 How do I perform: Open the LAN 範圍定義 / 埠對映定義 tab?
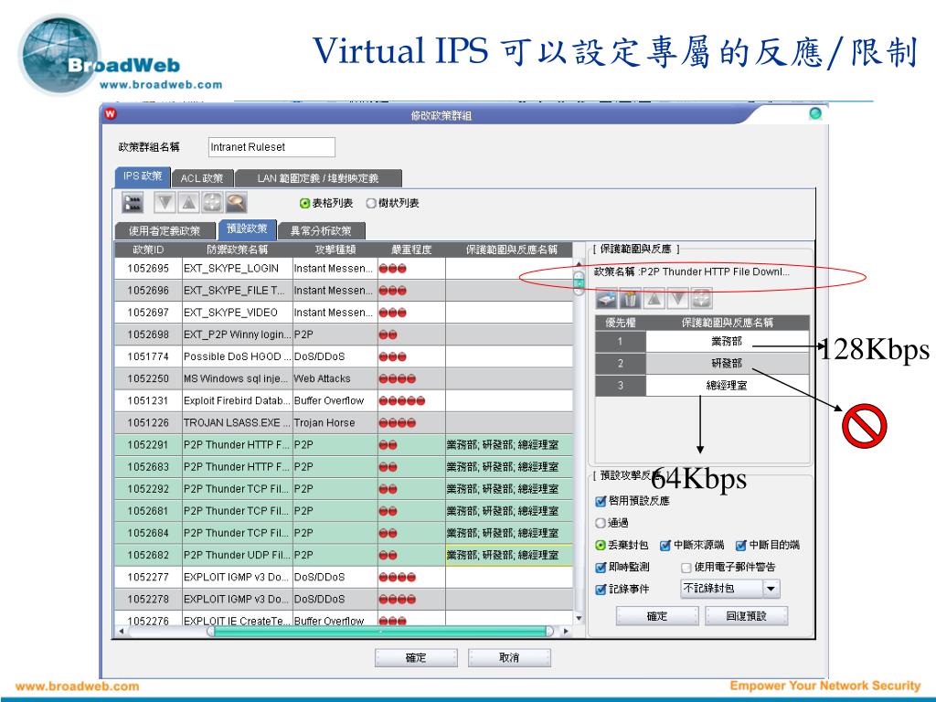(318, 178)
